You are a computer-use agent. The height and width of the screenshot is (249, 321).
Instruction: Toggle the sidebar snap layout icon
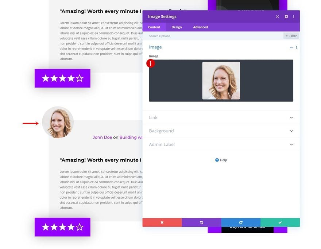[286, 16]
